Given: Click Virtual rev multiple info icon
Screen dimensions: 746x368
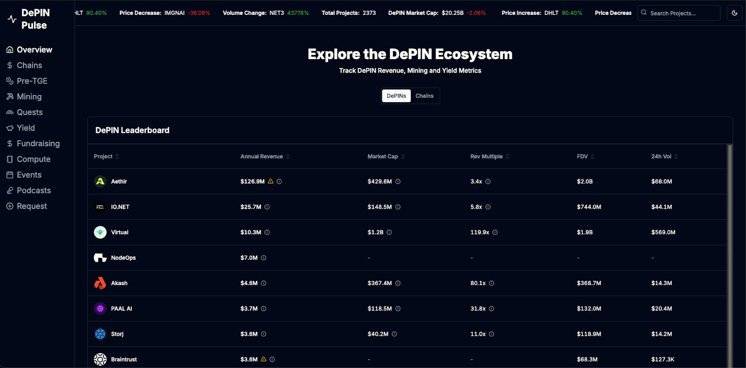Looking at the screenshot, I should [495, 232].
